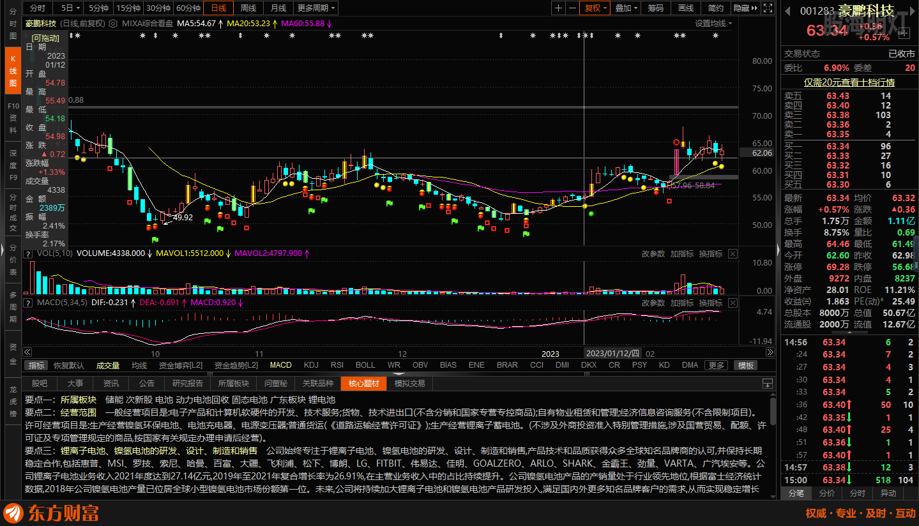This screenshot has width=919, height=526.
Task: Open 更多周期 dropdown
Action: pos(317,8)
